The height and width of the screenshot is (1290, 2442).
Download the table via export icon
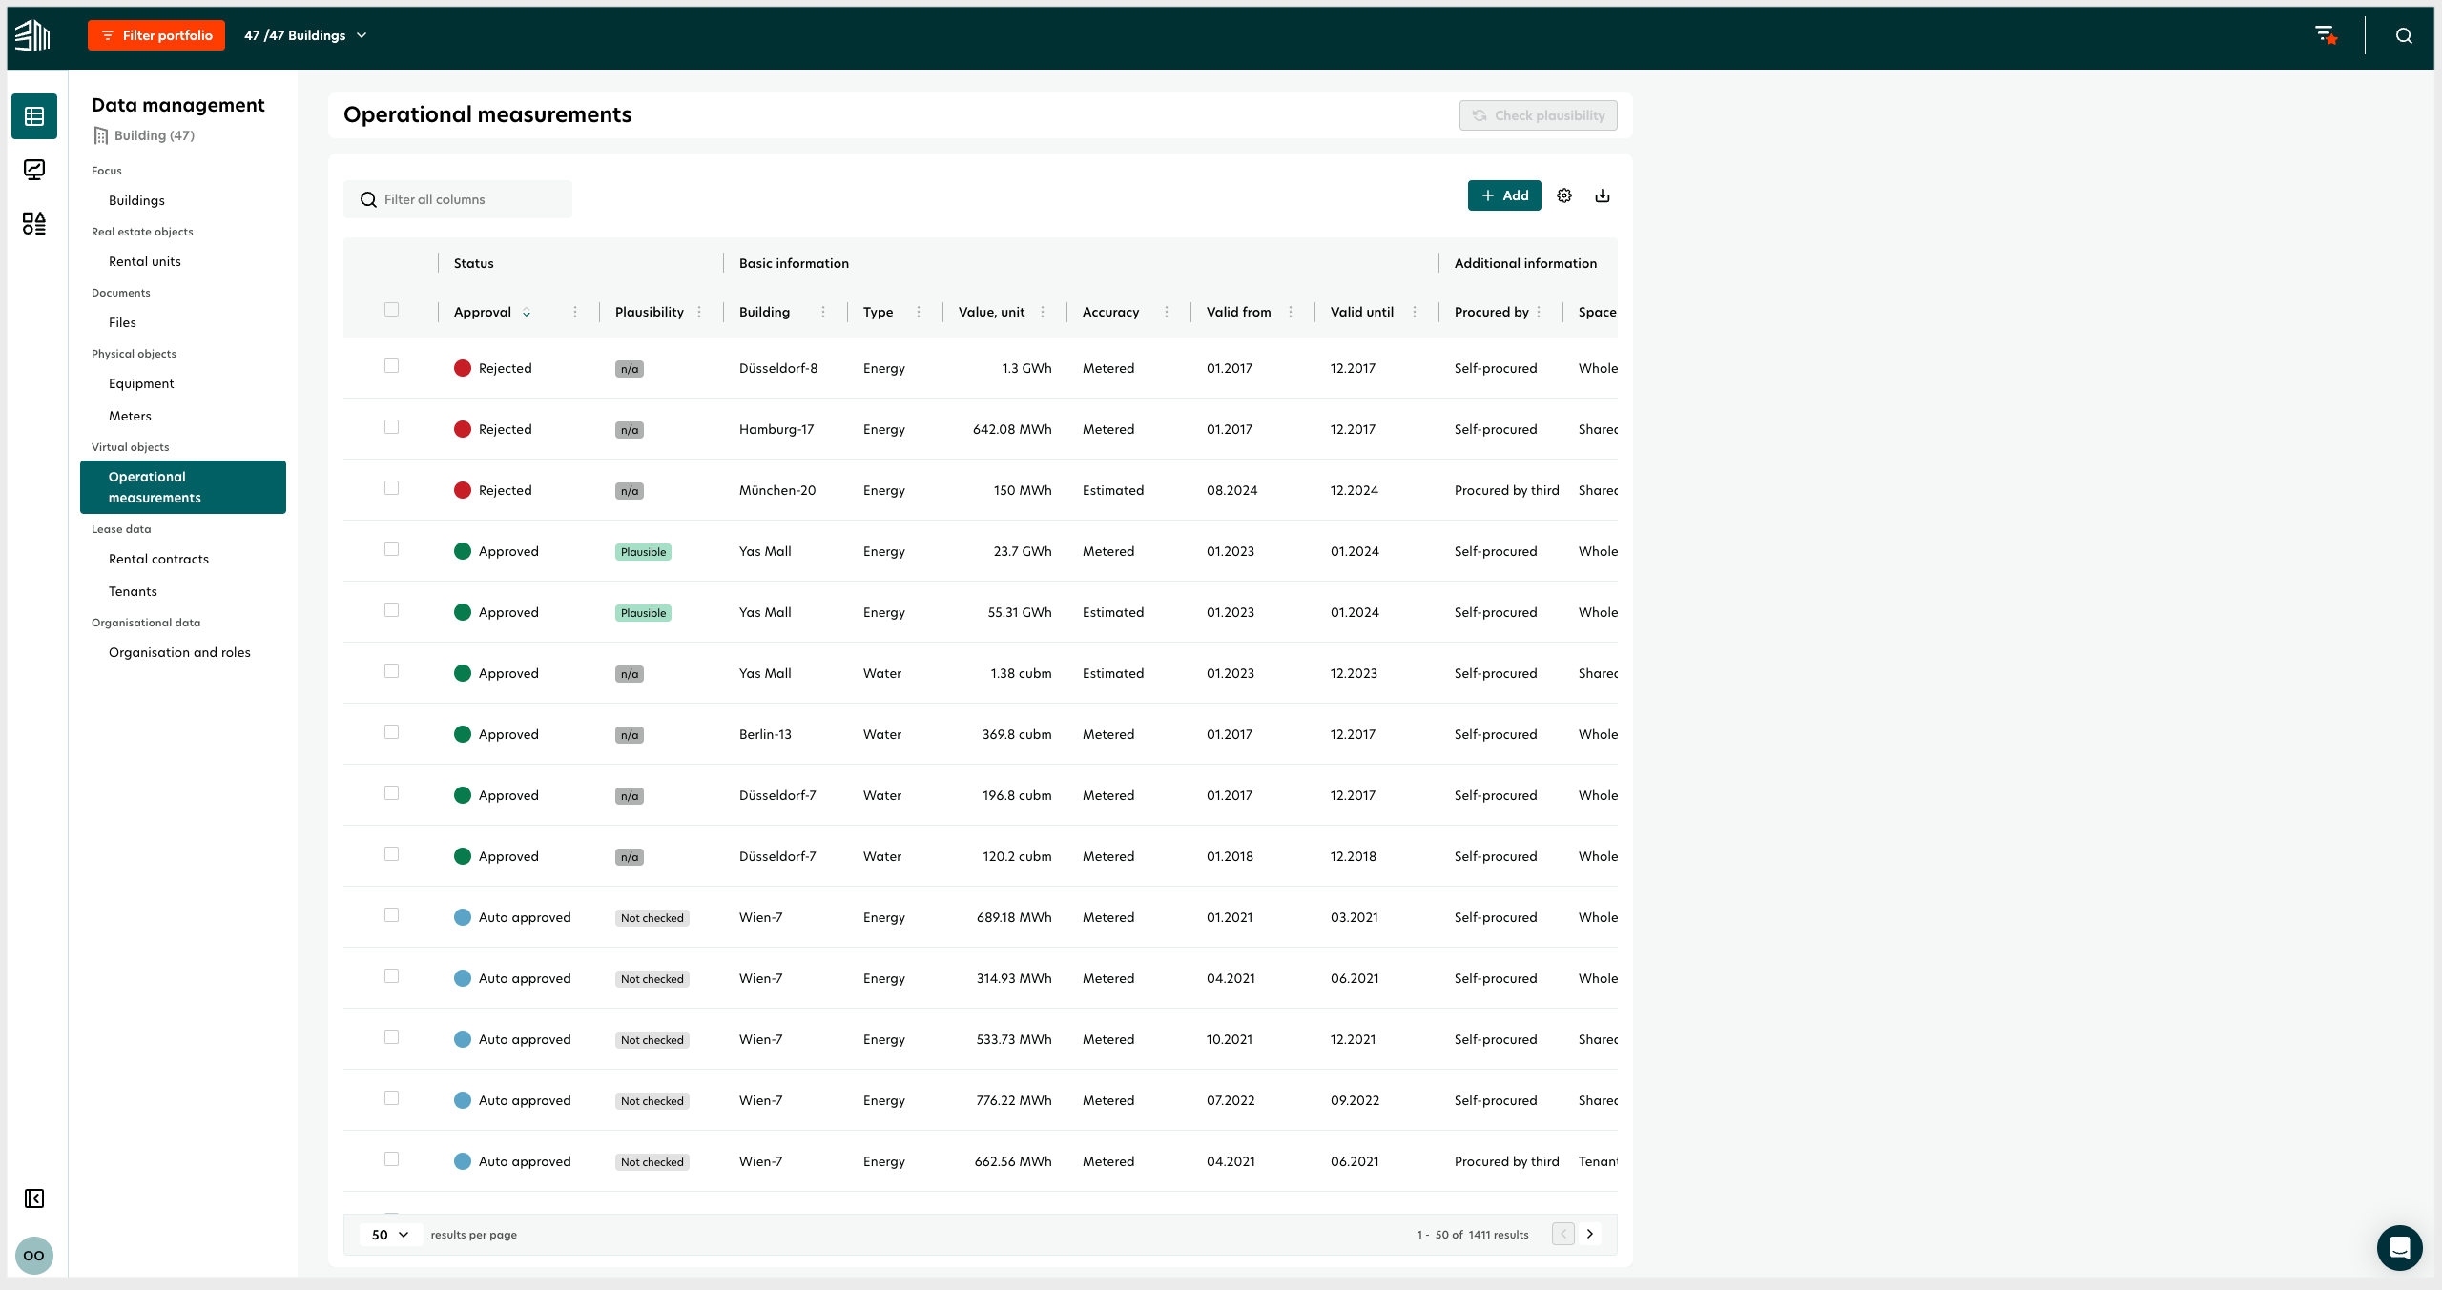click(1603, 195)
